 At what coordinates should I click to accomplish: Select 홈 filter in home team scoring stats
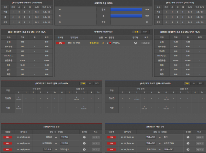coord(90,83)
